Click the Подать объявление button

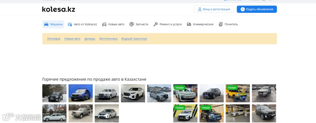[x=257, y=9]
